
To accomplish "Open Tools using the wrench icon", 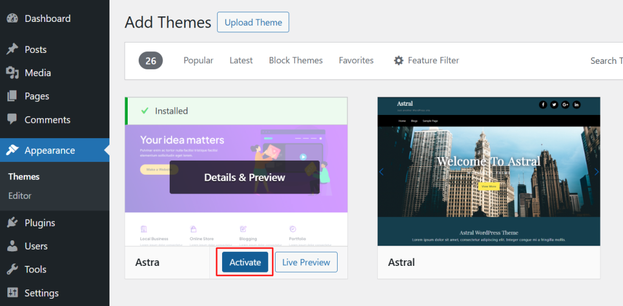I will click(12, 269).
